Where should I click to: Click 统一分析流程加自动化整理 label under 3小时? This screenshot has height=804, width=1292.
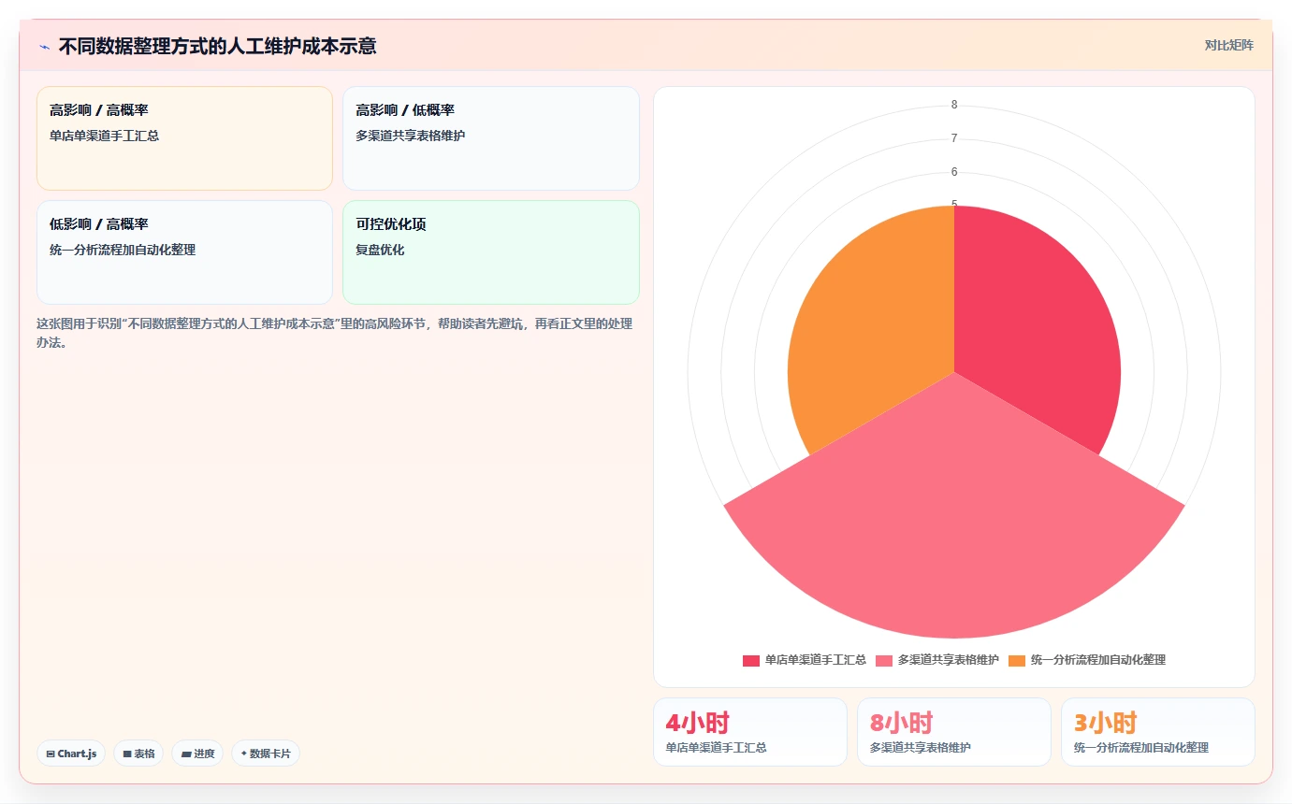(1140, 748)
